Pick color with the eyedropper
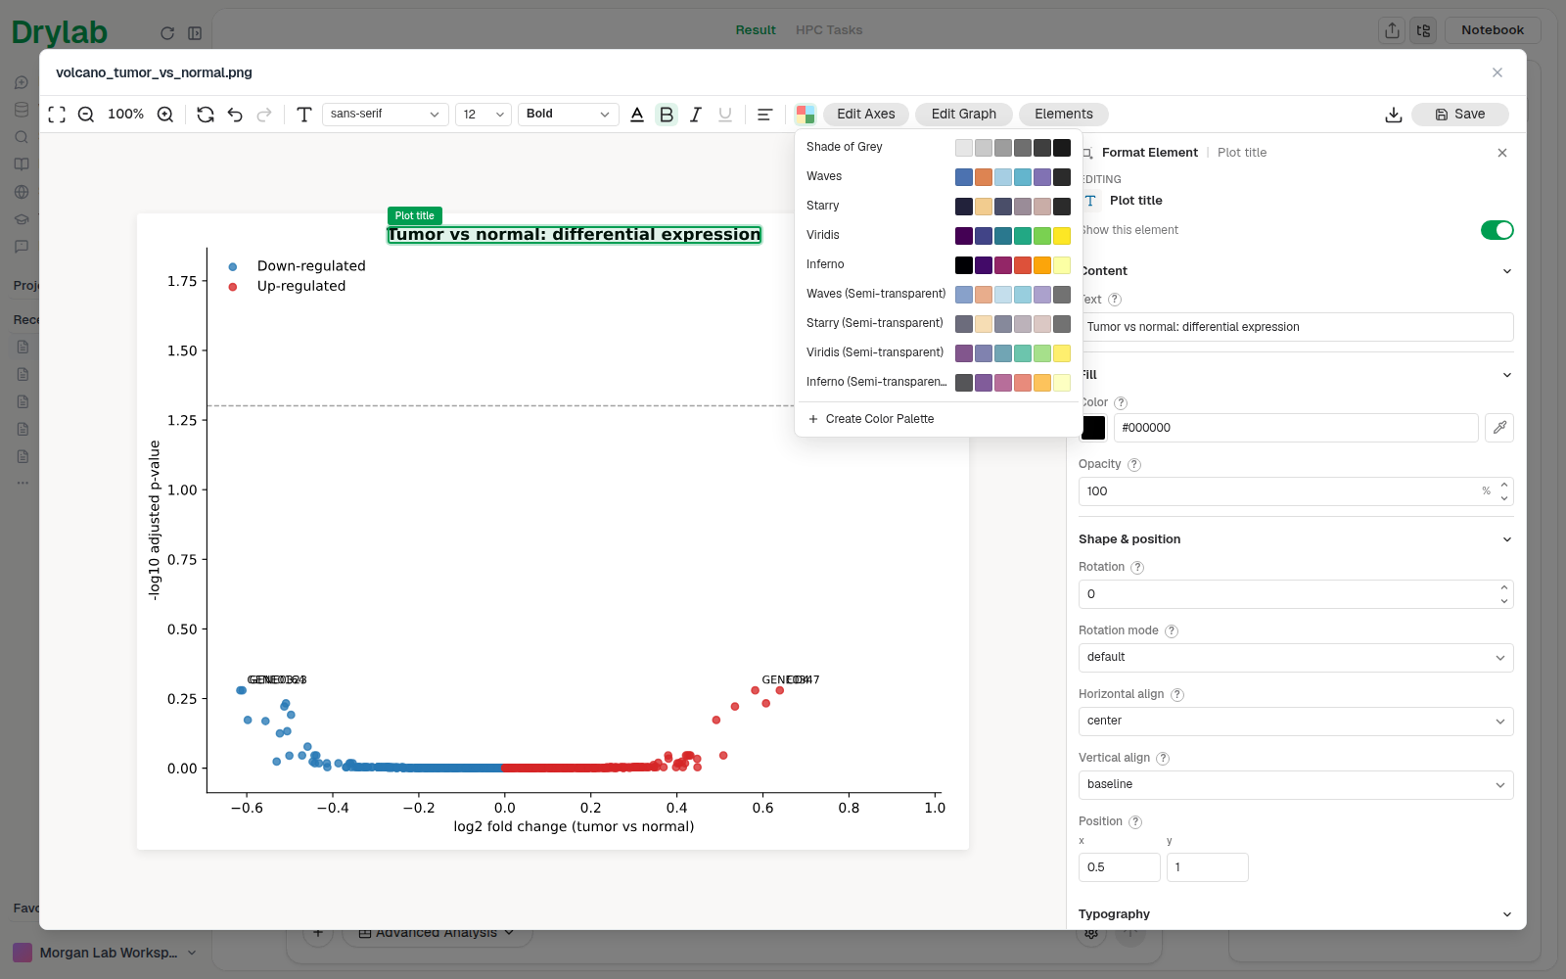The height and width of the screenshot is (979, 1566). 1499,428
